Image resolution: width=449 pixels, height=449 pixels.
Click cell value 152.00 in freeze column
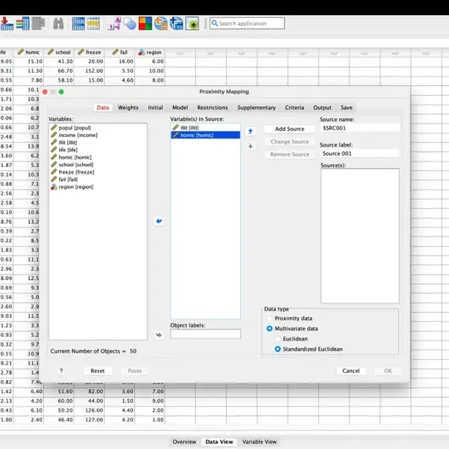89,71
